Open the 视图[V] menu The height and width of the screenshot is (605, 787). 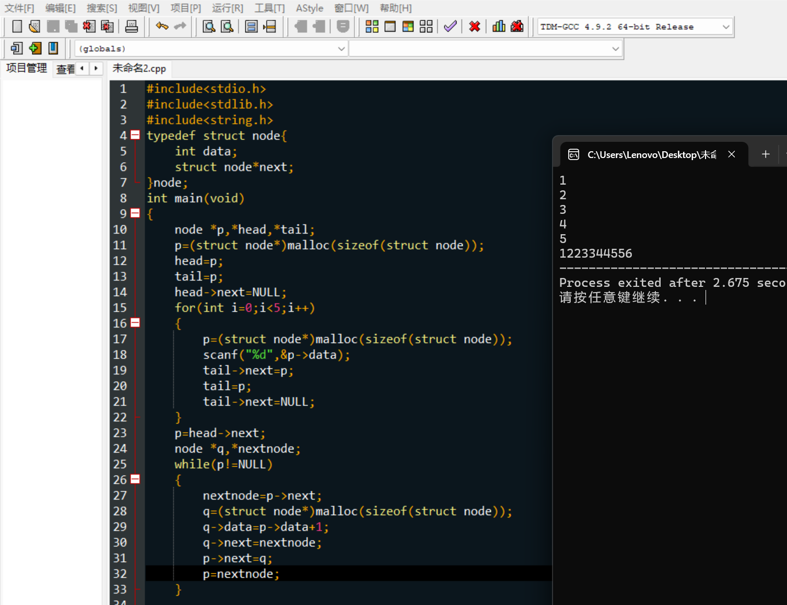click(x=144, y=8)
